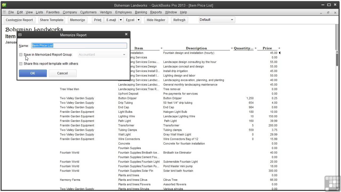Image resolution: width=341 pixels, height=192 pixels.
Task: Click the Concrete item cell
Action: (x=124, y=143)
